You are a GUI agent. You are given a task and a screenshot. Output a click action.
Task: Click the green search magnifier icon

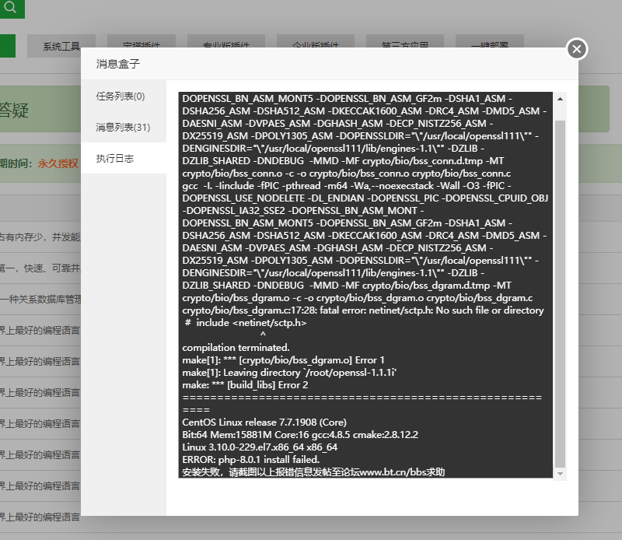click(11, 8)
